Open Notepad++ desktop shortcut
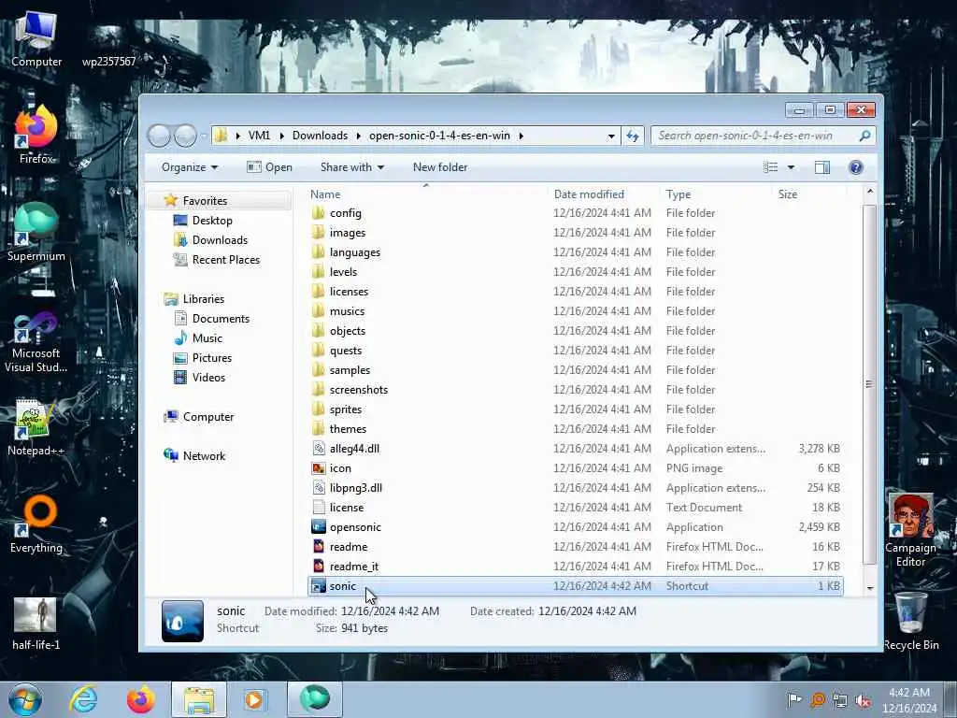The height and width of the screenshot is (718, 957). (x=36, y=427)
